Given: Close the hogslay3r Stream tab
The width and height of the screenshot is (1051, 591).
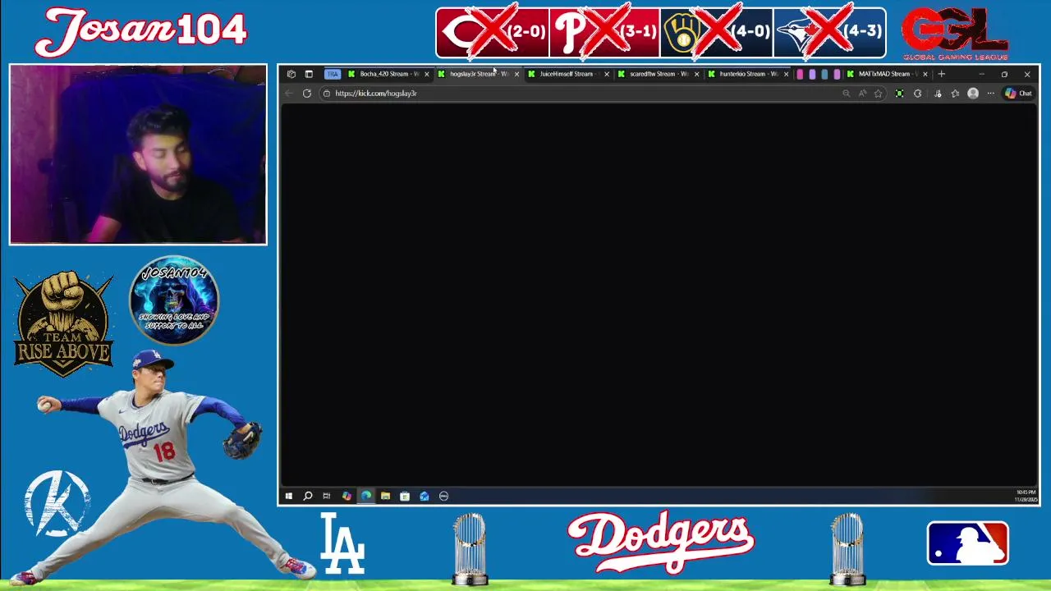Looking at the screenshot, I should coord(516,74).
